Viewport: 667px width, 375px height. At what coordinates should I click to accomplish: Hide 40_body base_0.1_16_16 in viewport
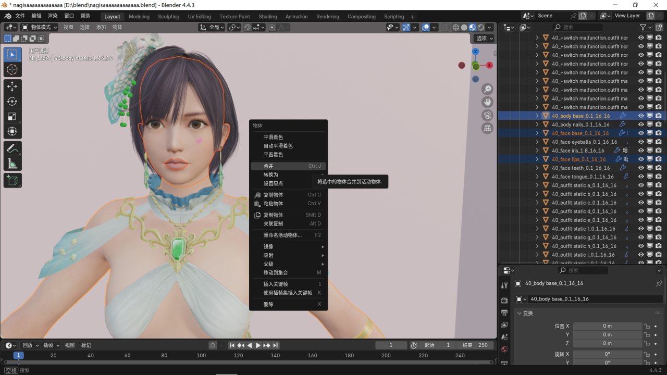click(x=641, y=116)
